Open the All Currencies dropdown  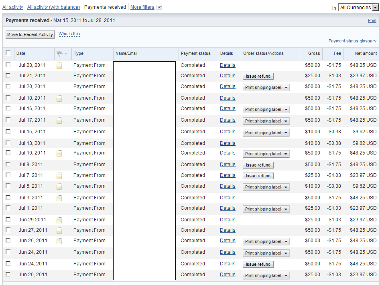[x=358, y=8]
